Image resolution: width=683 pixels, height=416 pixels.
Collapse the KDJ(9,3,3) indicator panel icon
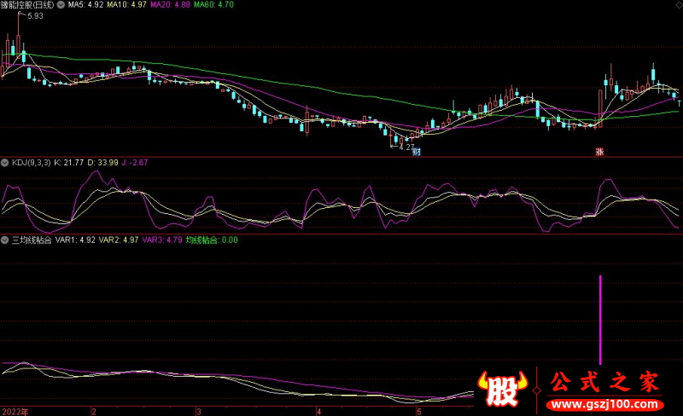tap(4, 161)
